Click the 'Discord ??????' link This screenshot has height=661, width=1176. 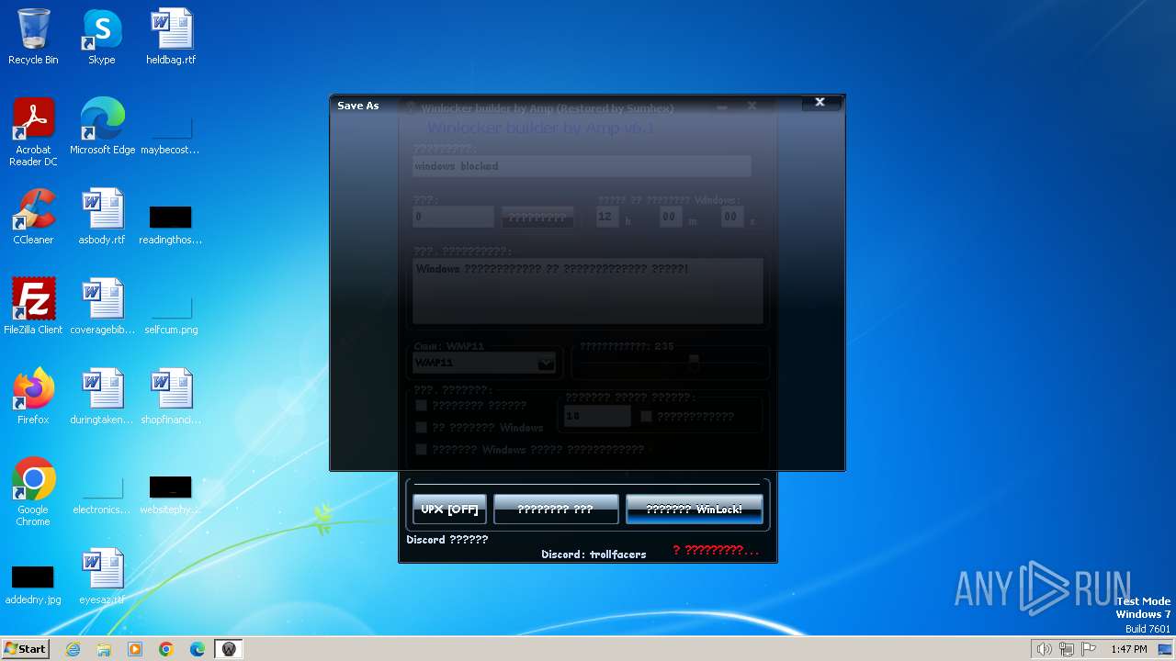447,540
